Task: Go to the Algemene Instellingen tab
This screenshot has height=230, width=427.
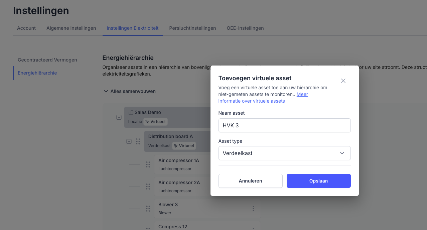Action: tap(71, 28)
